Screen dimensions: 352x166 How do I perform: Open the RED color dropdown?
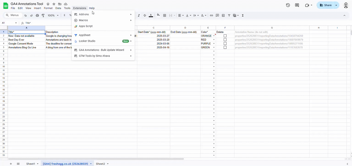[214, 40]
